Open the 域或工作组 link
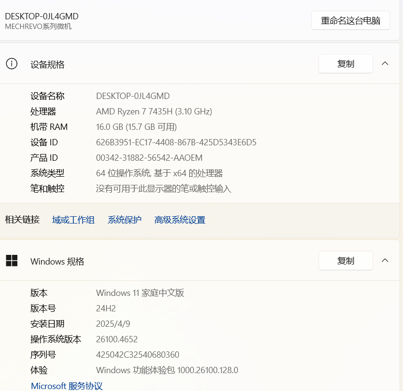The image size is (403, 391). click(x=73, y=220)
